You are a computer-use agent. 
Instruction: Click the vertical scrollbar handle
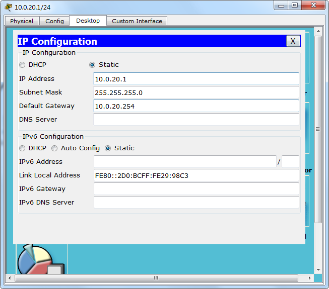318,129
